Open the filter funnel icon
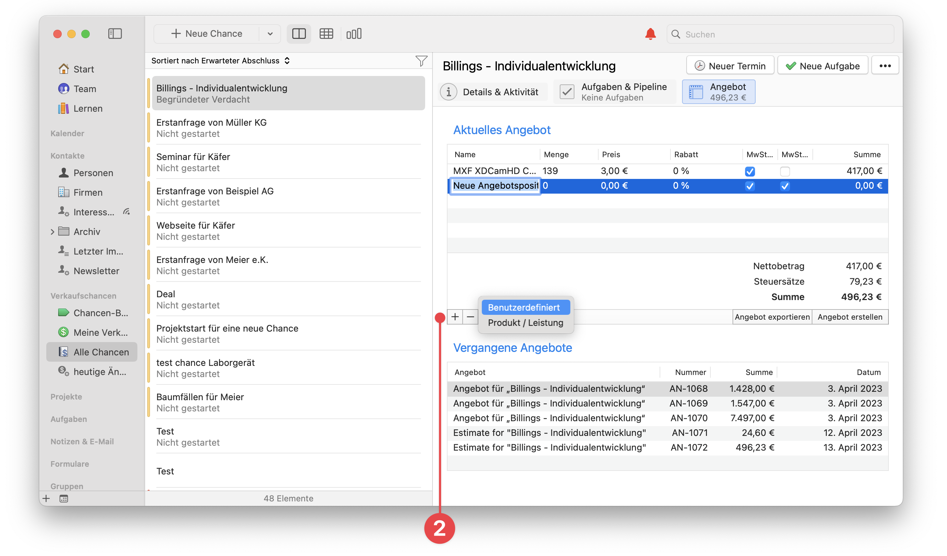Screen dimensions: 947x556 [x=421, y=61]
